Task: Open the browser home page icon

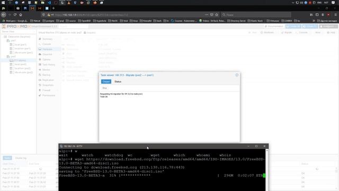Action: tap(21, 15)
